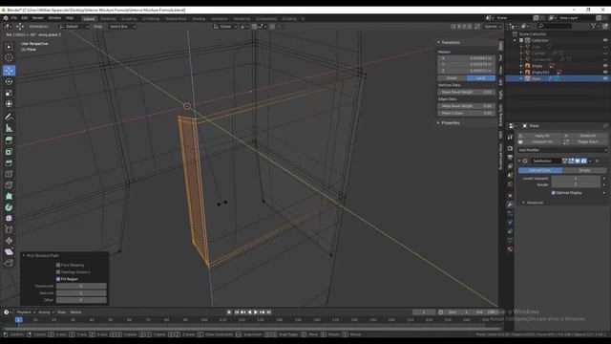
Task: Open the Object Data properties tab
Action: click(x=510, y=240)
